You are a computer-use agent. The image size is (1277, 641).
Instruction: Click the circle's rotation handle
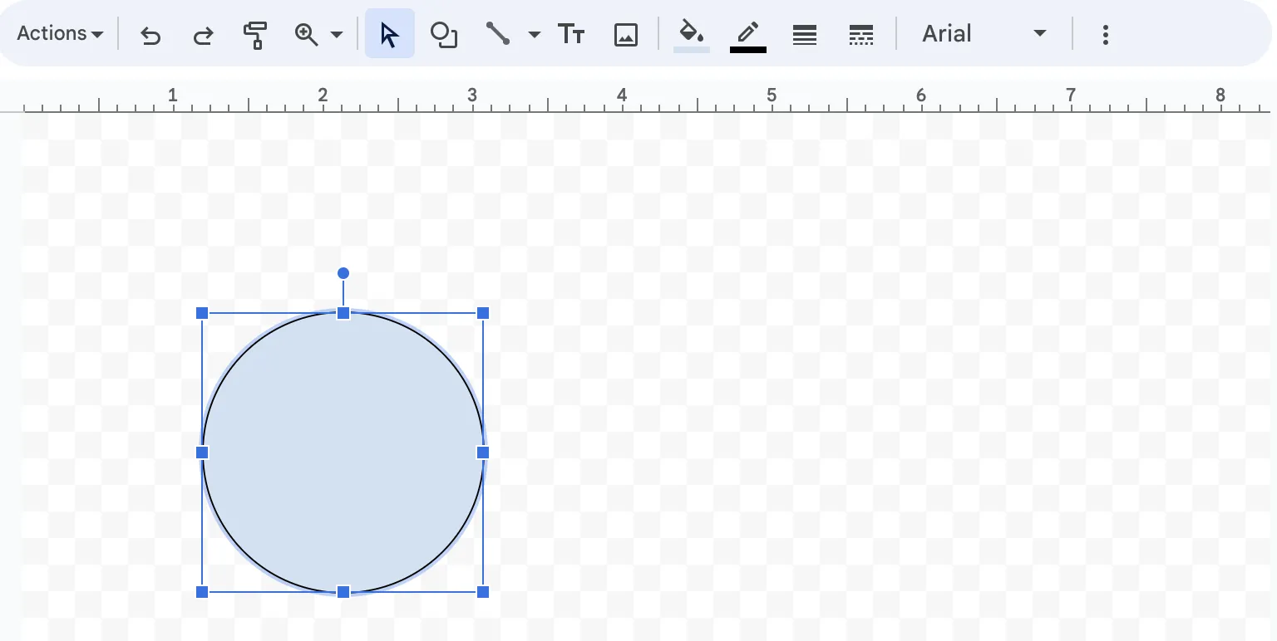click(343, 273)
